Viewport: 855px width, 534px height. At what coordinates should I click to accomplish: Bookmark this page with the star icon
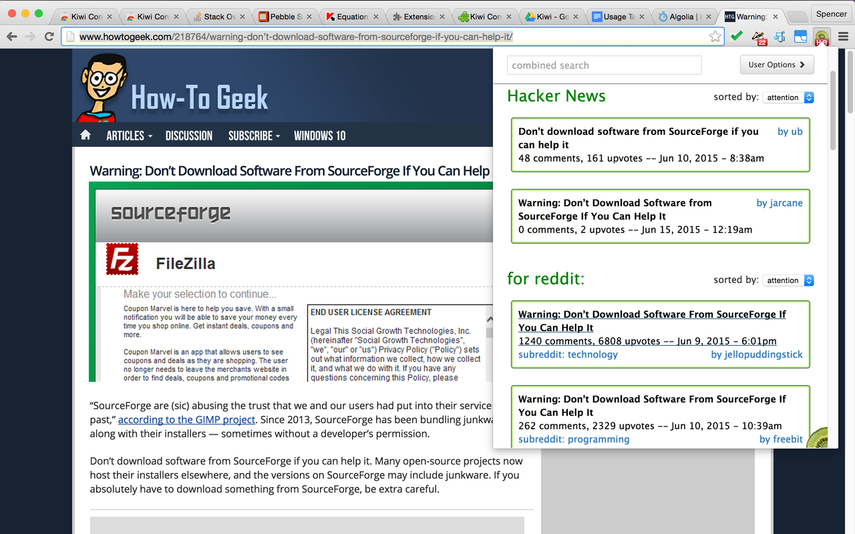point(715,37)
